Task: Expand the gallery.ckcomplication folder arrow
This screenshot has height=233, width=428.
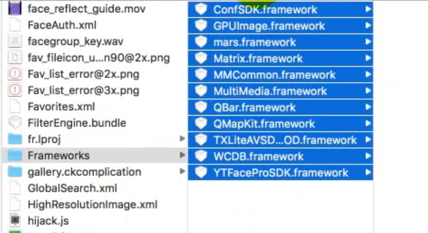Action: pyautogui.click(x=182, y=172)
